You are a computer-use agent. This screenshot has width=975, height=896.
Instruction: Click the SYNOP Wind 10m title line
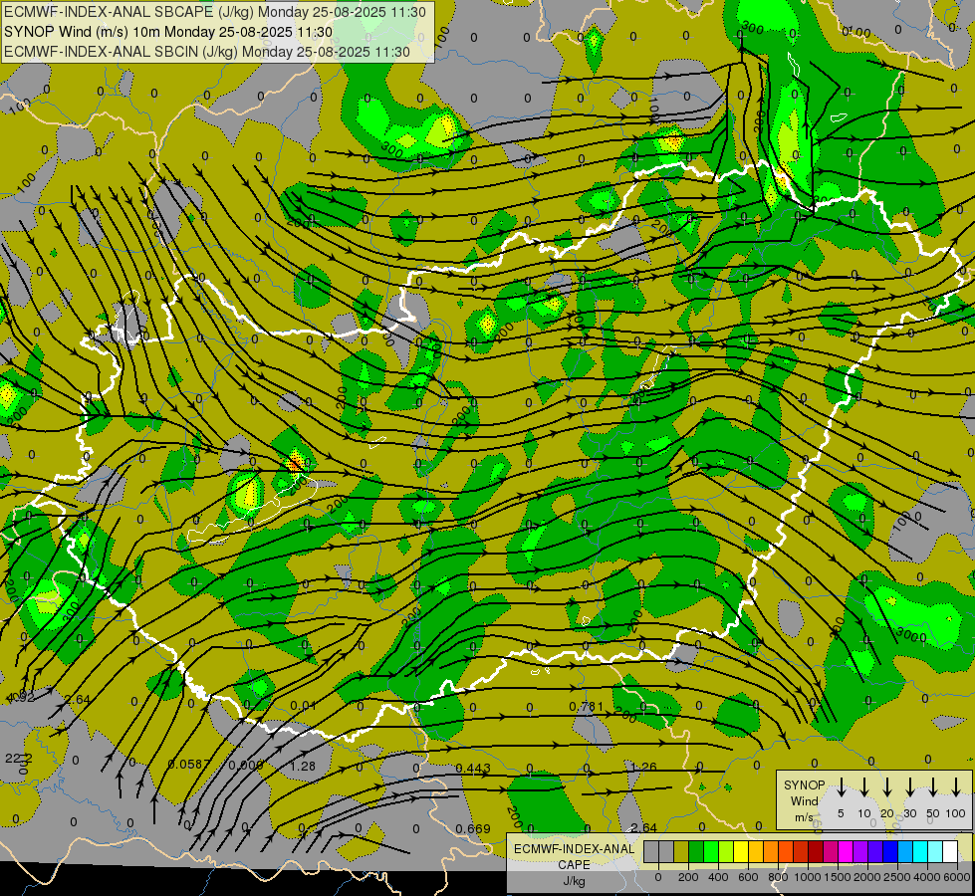[168, 32]
